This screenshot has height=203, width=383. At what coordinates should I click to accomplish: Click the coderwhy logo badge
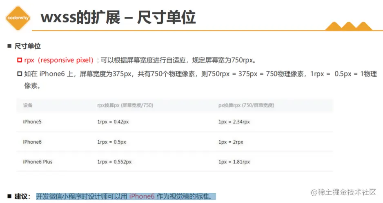[18, 18]
